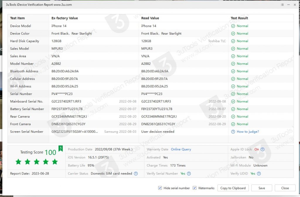This screenshot has width=300, height=197.
Task: Open the Verify UDID help icon
Action: tap(259, 174)
